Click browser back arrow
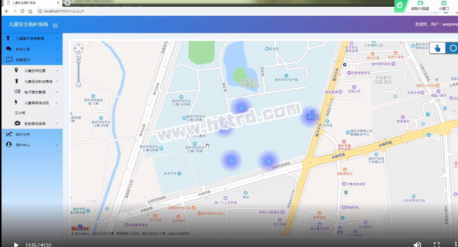458x247 pixels. click(7, 11)
